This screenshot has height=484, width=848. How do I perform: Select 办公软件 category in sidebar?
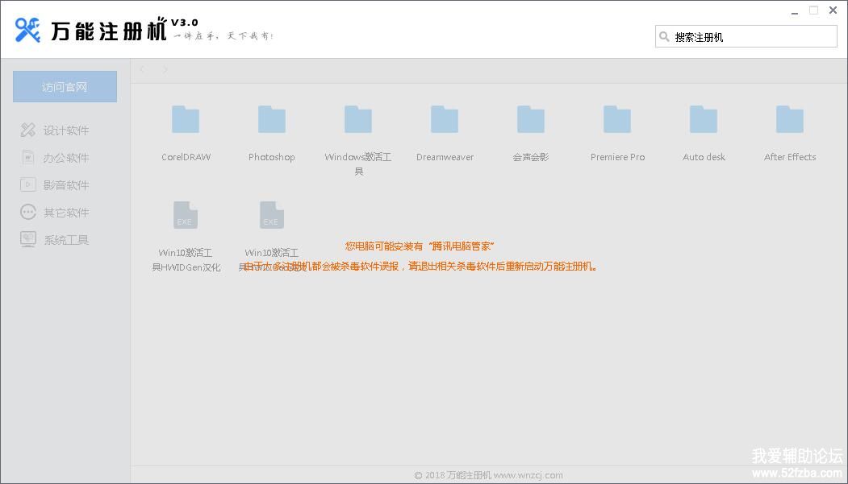coord(55,158)
